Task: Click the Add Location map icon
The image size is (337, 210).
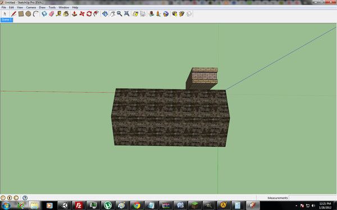Action: pyautogui.click(x=135, y=14)
